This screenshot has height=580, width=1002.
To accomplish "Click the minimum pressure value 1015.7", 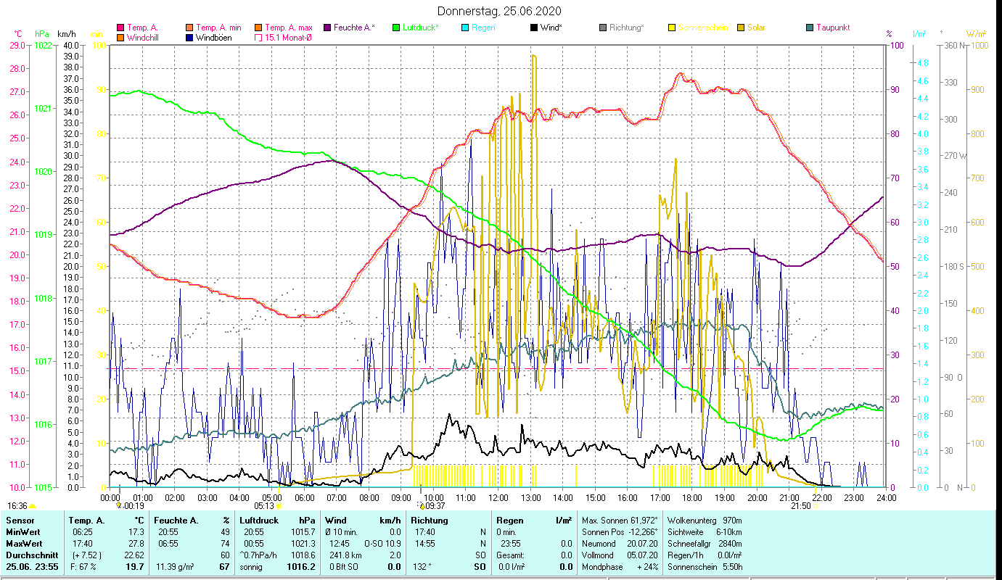I will pyautogui.click(x=303, y=532).
